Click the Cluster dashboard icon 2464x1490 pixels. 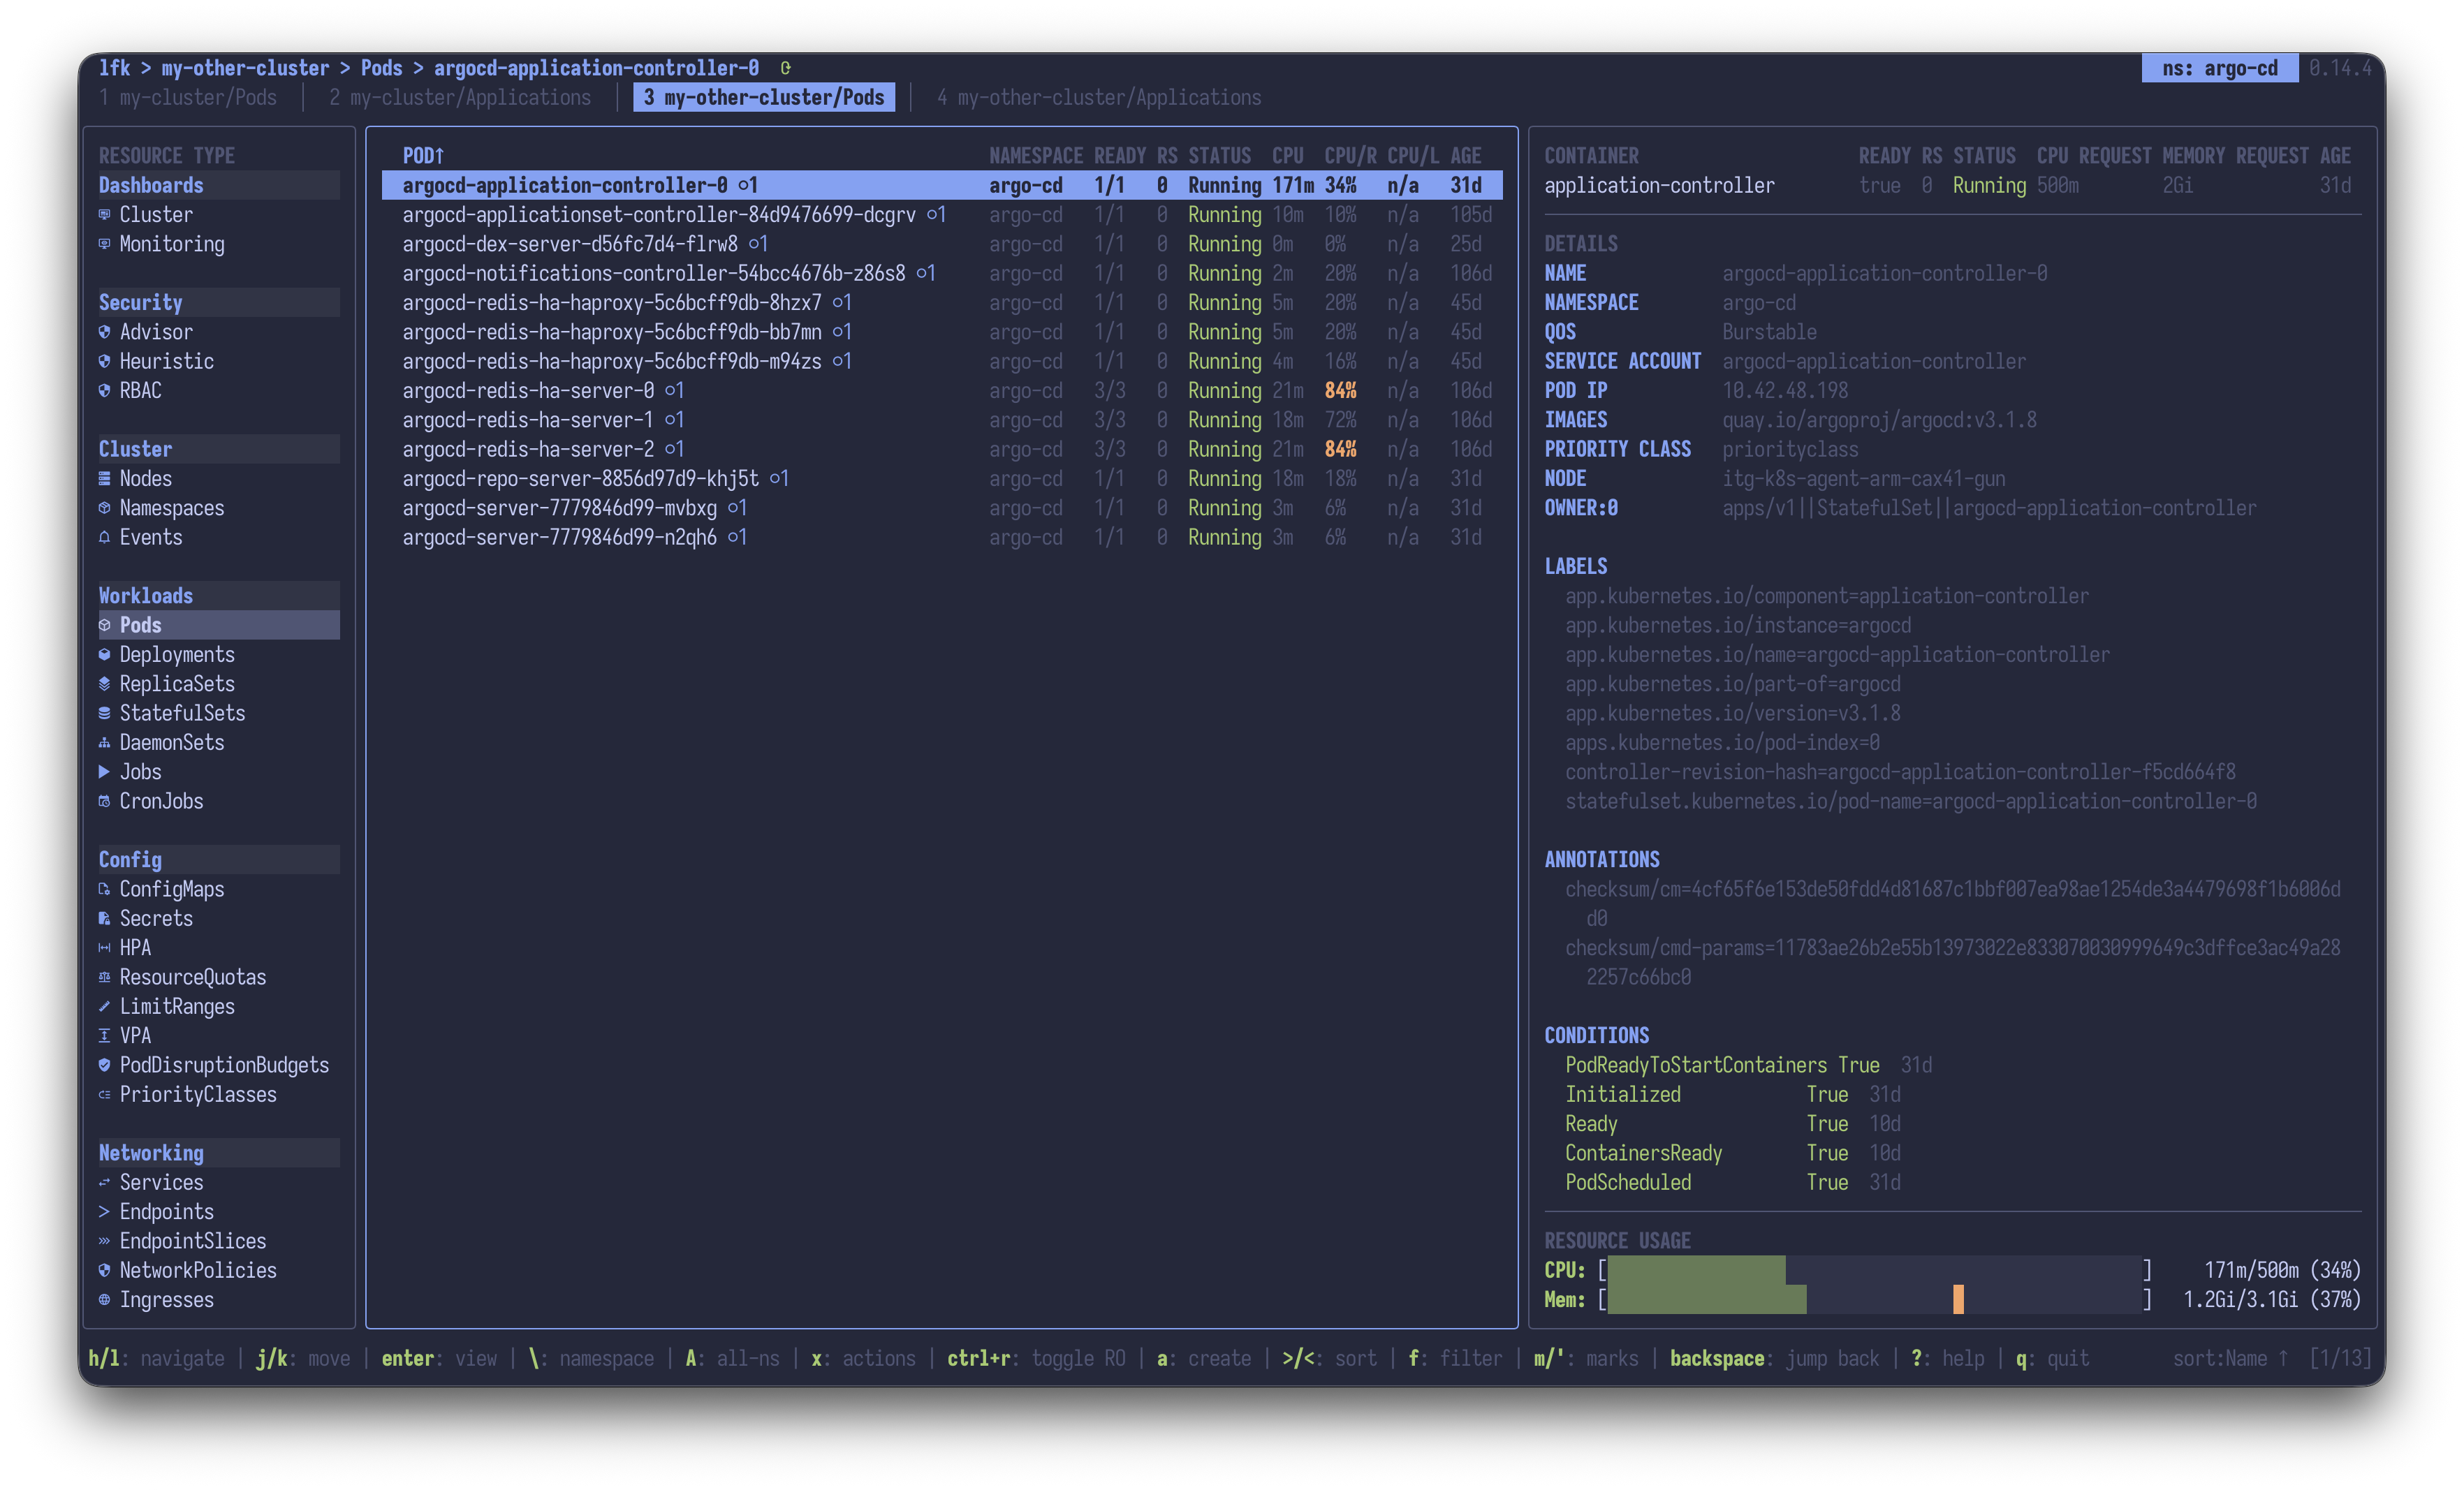click(104, 215)
